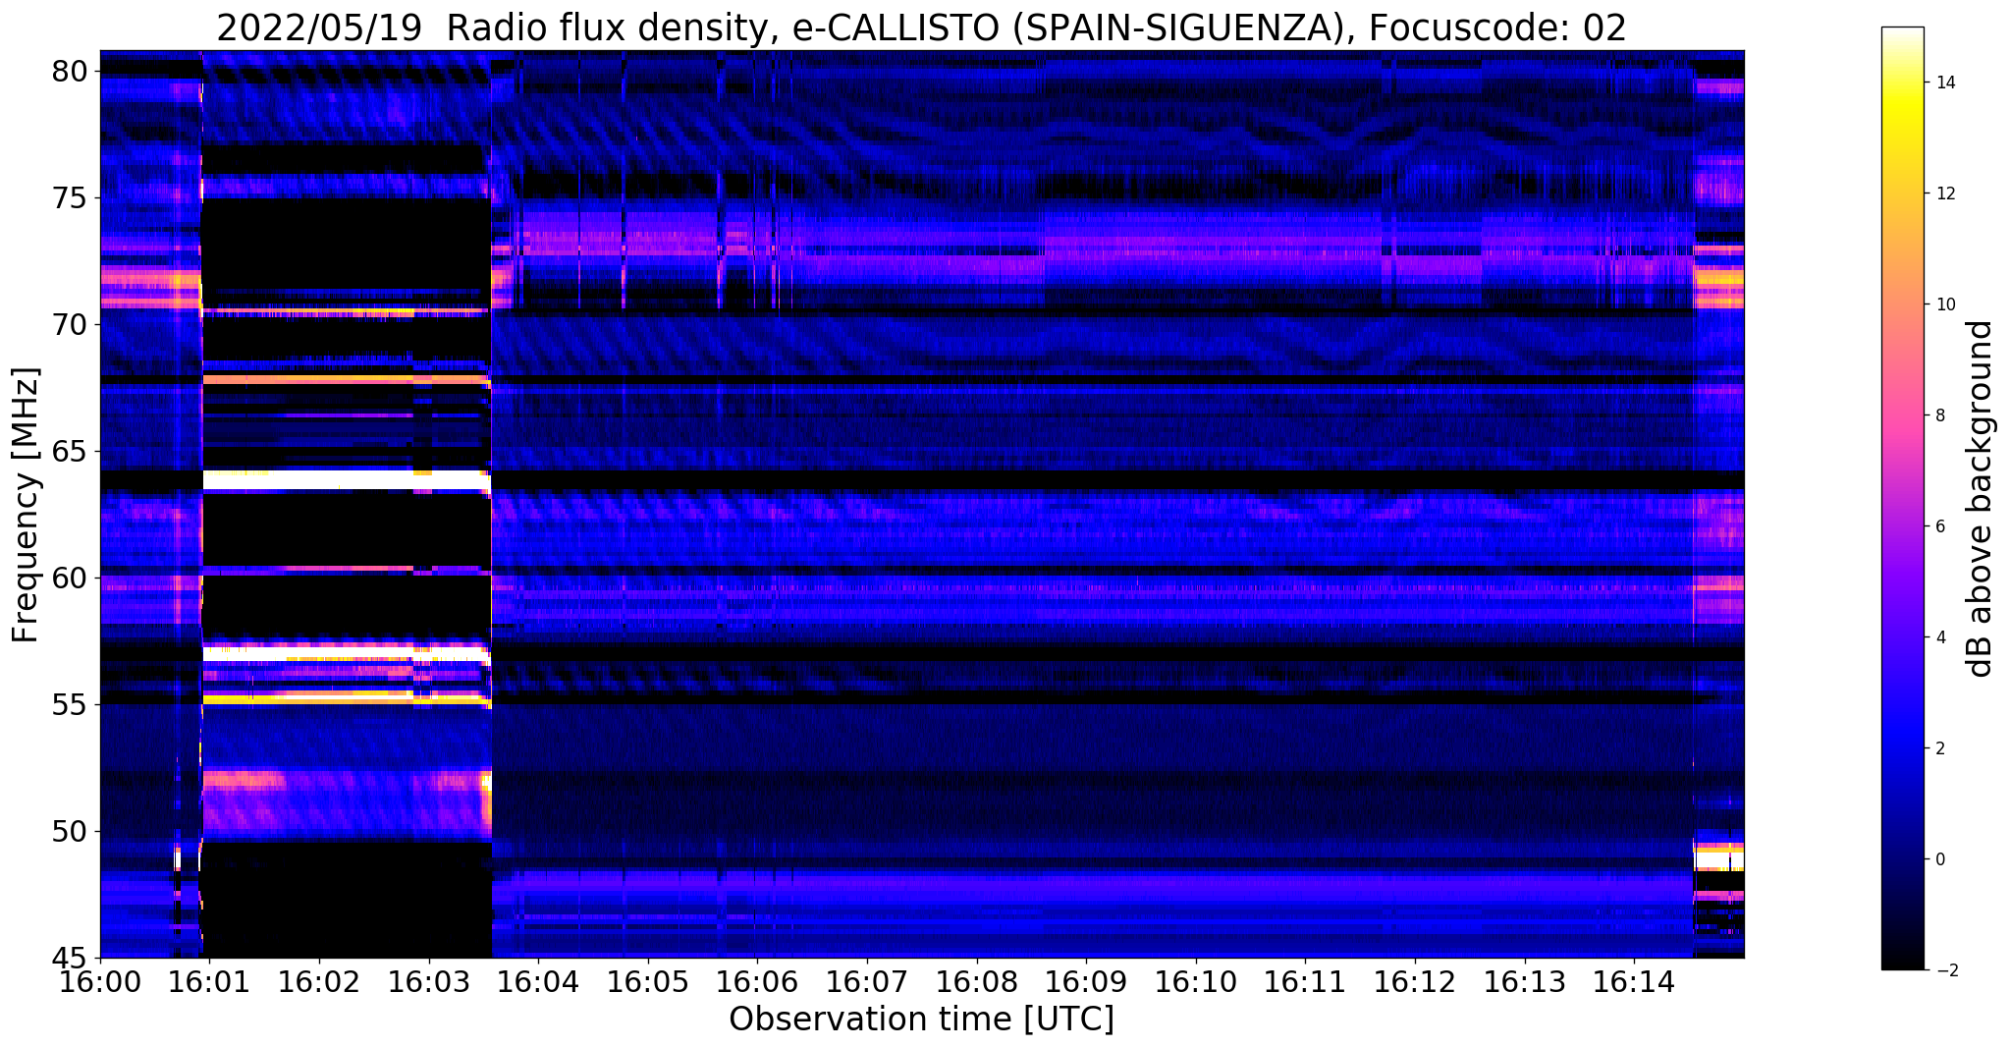Click the plot title mentioning e-CALLISTO SPAIN-SIGUENZA

coord(921,28)
